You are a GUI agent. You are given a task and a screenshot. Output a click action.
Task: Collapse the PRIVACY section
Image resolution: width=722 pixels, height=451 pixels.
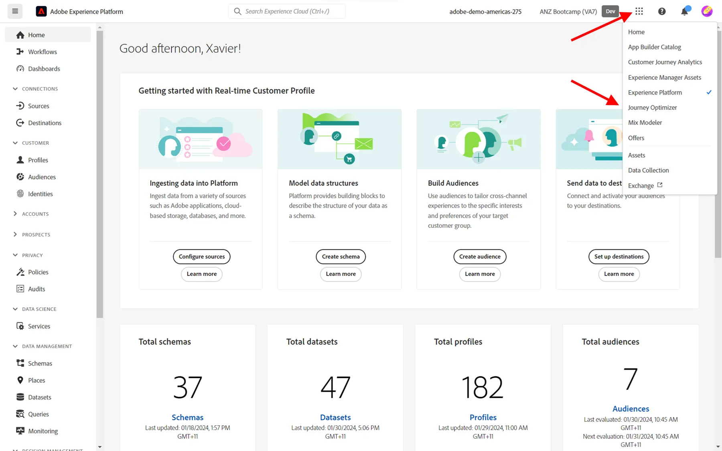[x=15, y=255]
